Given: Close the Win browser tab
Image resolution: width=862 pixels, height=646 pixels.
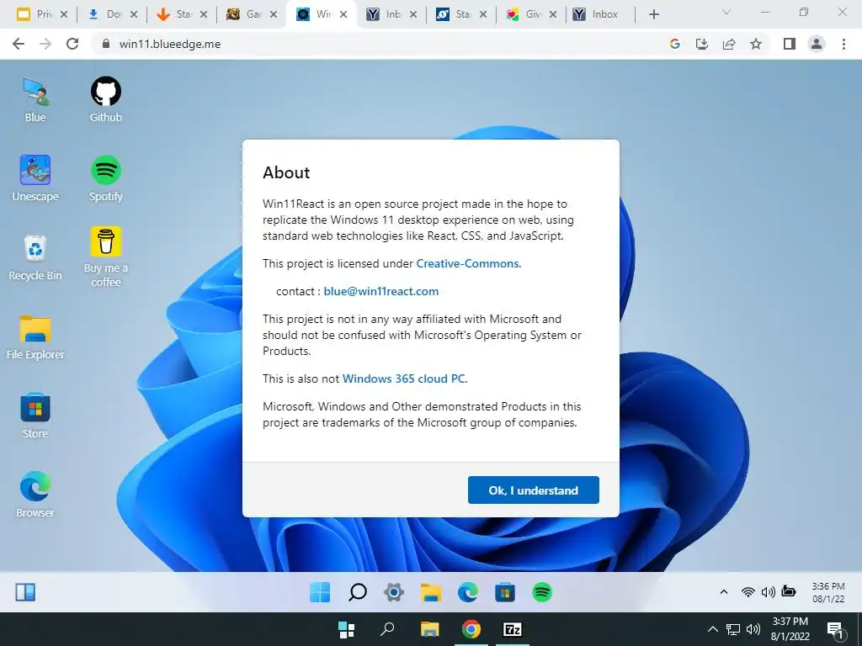Looking at the screenshot, I should tap(343, 14).
